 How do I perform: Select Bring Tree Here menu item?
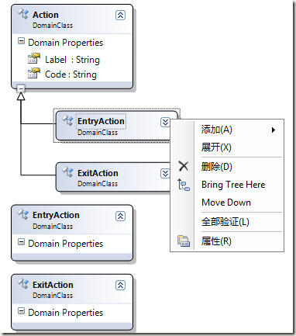click(x=227, y=185)
